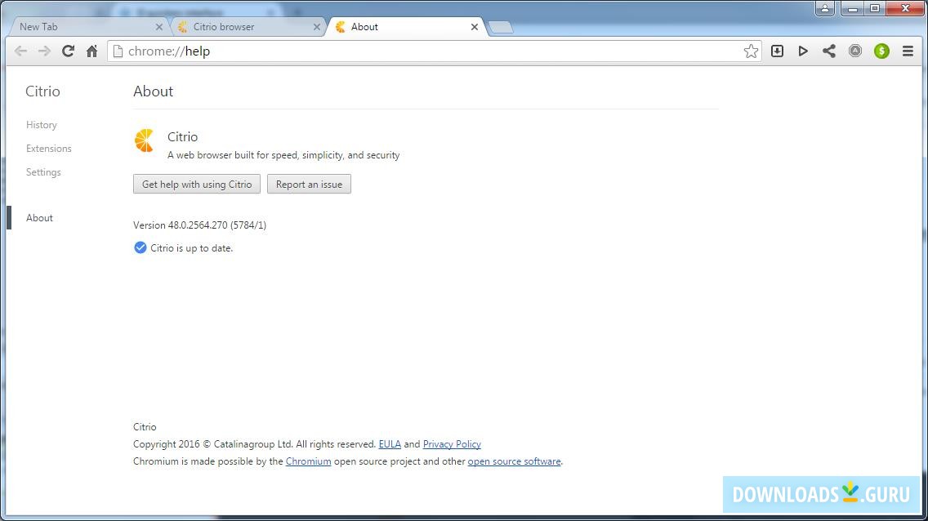Close the Citrio browser tab
Image resolution: width=928 pixels, height=521 pixels.
click(x=317, y=27)
